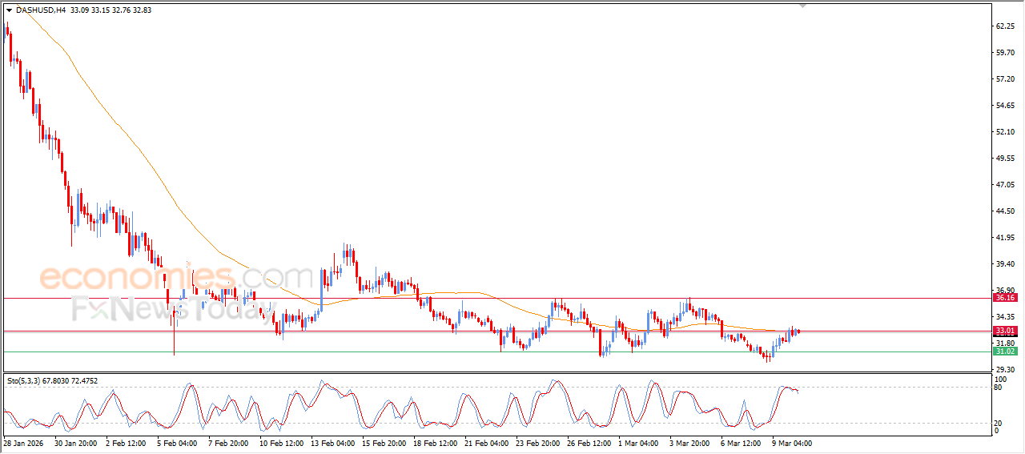Click the 44.50 label on price scale

point(1005,211)
